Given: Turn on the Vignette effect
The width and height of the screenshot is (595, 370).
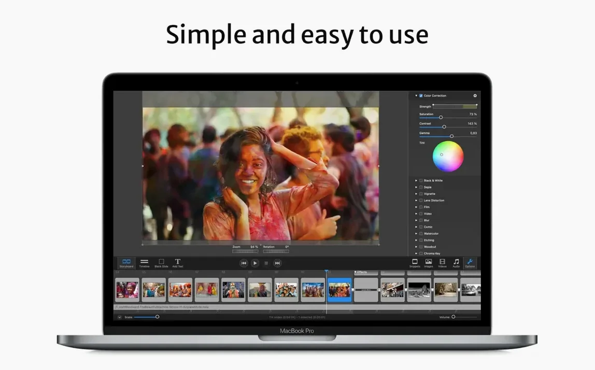Looking at the screenshot, I should [x=421, y=194].
